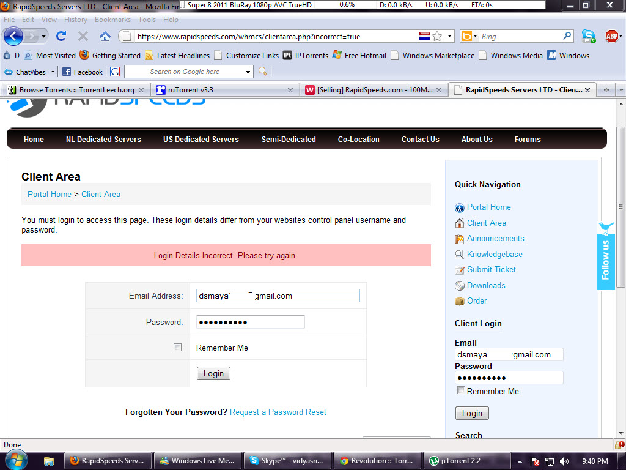Expand the back/forward history dropdown arrow

[x=43, y=37]
